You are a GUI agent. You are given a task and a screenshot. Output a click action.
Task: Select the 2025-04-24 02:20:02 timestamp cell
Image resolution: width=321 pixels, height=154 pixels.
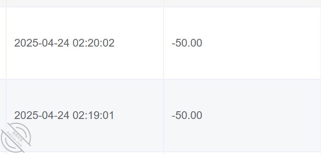(85, 43)
